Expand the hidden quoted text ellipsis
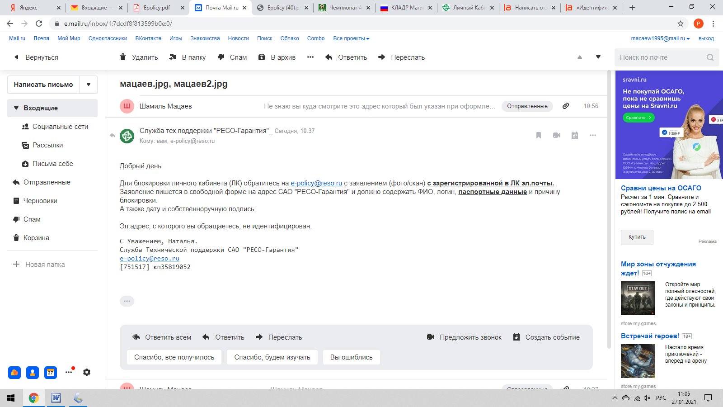Screen dimensions: 723x407 127,301
